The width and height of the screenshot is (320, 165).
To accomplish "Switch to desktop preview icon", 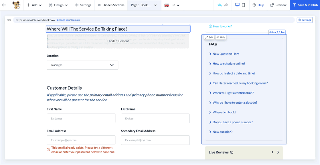I will 237,5.
